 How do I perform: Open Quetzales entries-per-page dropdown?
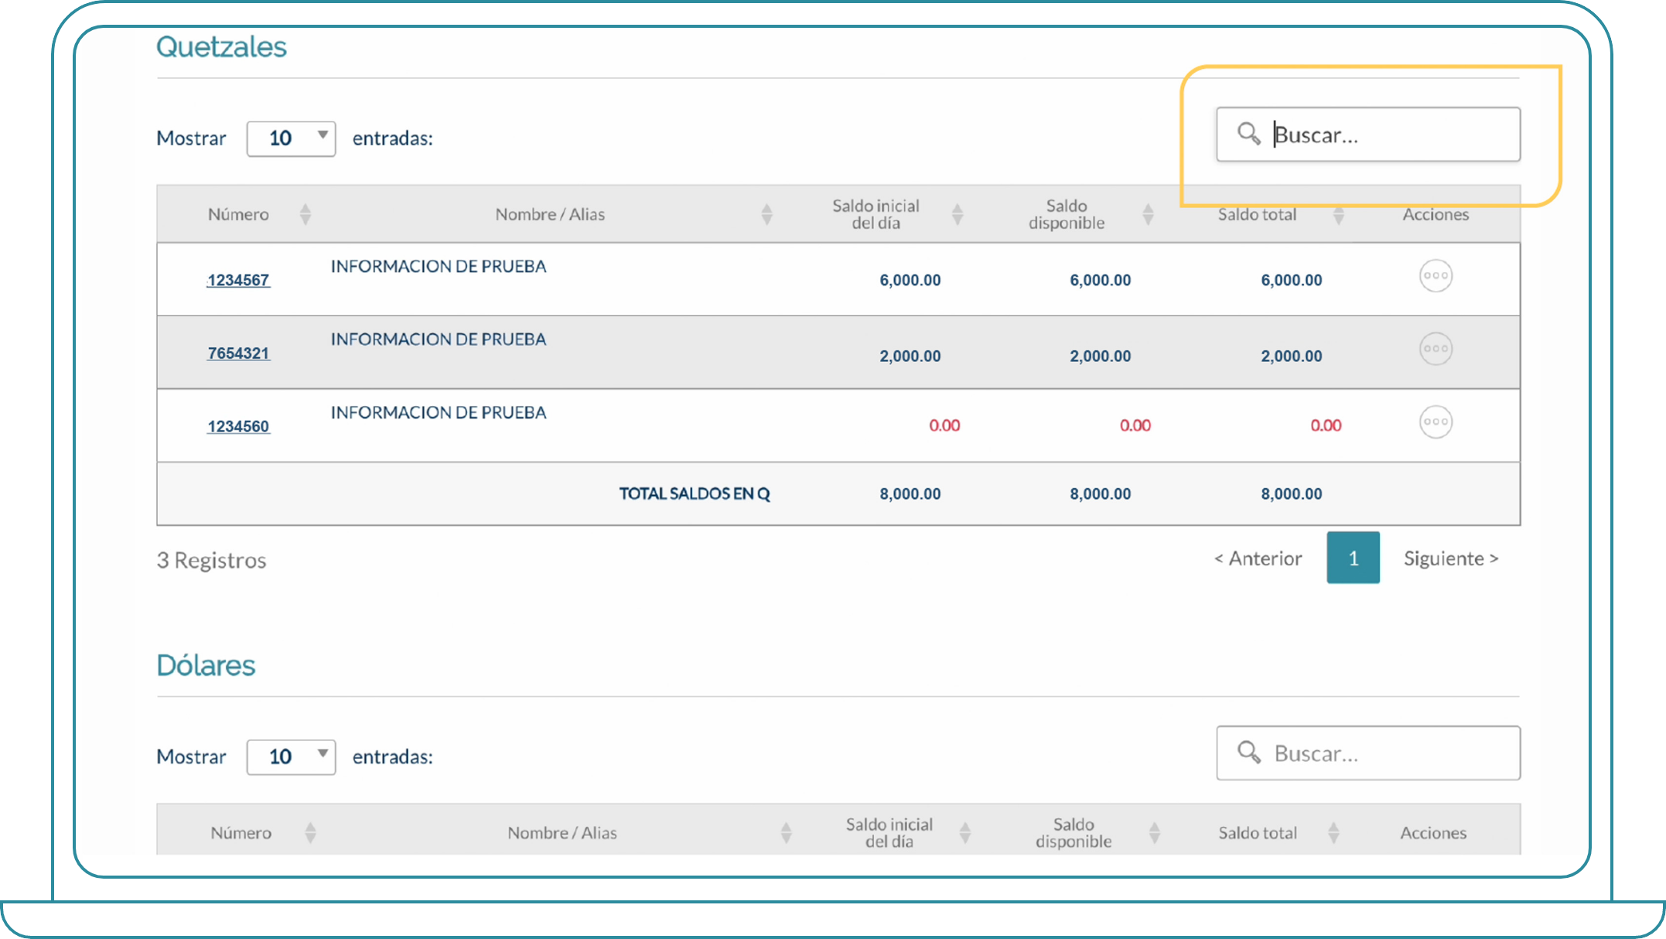tap(291, 138)
